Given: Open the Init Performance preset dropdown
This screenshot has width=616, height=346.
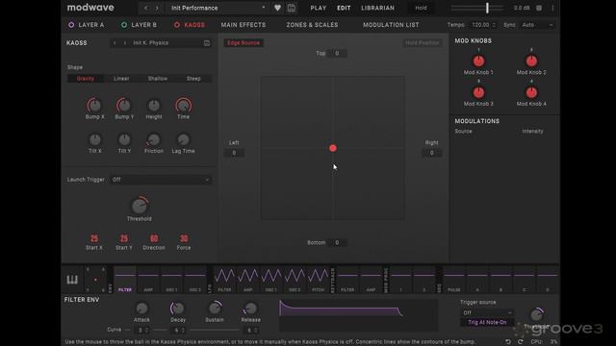Looking at the screenshot, I should click(218, 8).
